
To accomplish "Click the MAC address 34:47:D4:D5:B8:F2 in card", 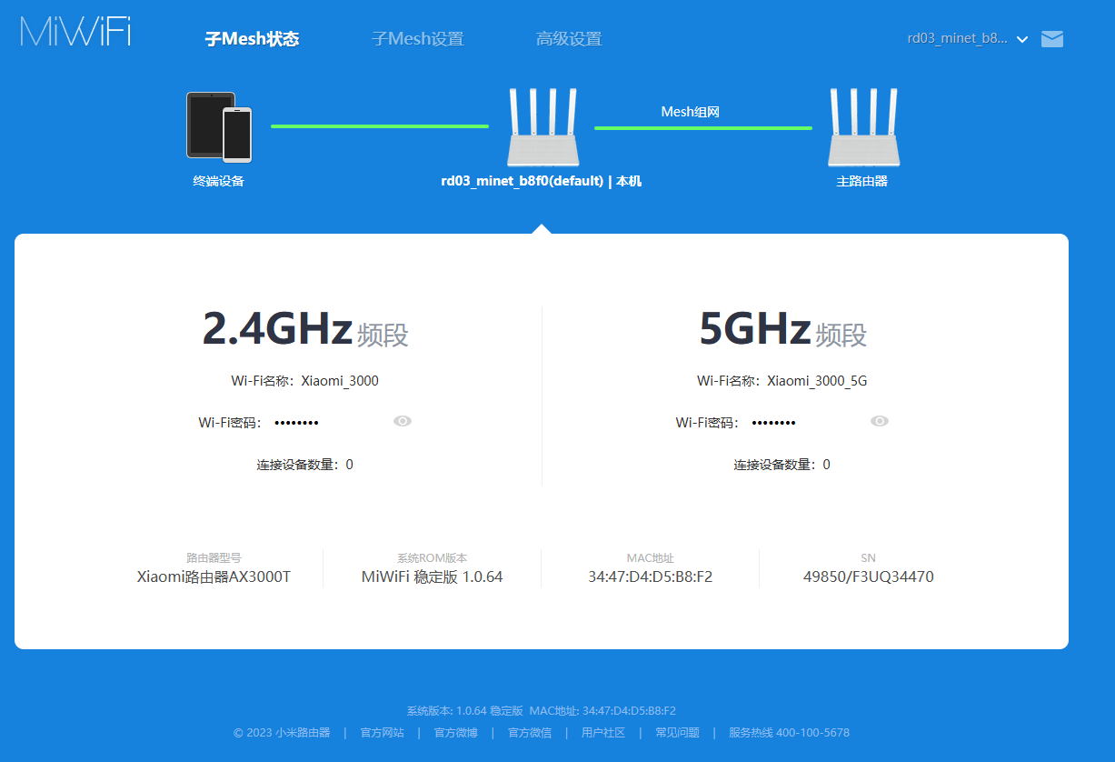I will click(651, 577).
